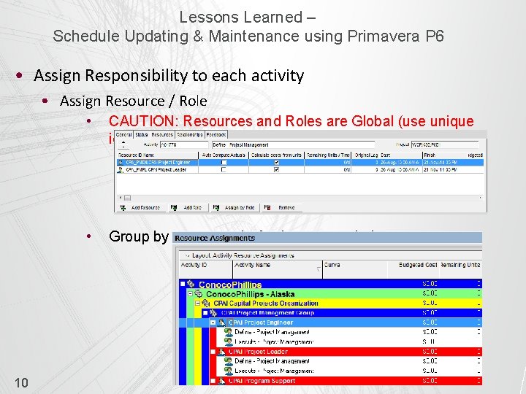Click the ConocoPhillips top group icon
The width and height of the screenshot is (526, 394).
click(191, 284)
